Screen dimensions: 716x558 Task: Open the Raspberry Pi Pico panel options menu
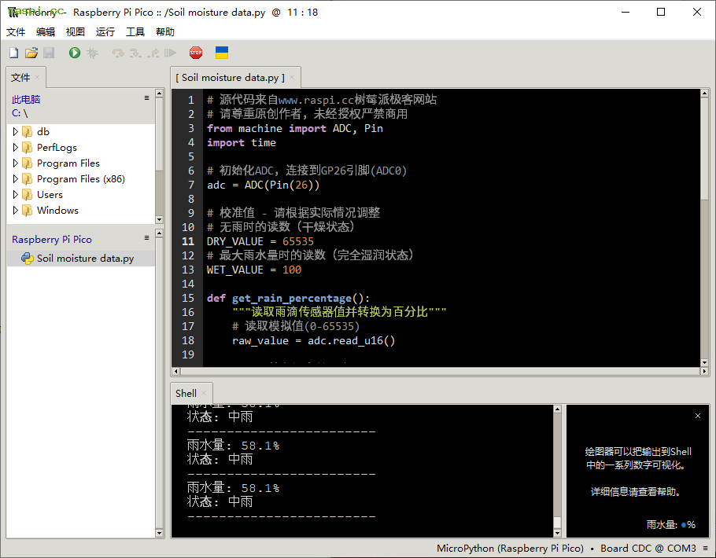coord(146,237)
